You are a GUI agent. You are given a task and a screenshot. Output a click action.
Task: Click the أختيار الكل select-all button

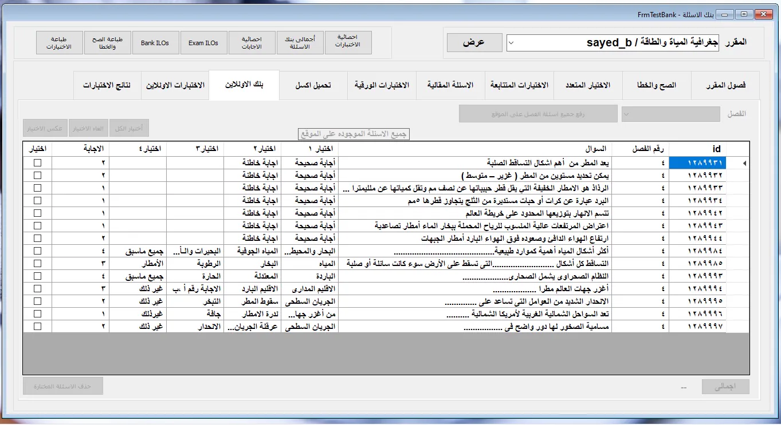click(x=129, y=128)
